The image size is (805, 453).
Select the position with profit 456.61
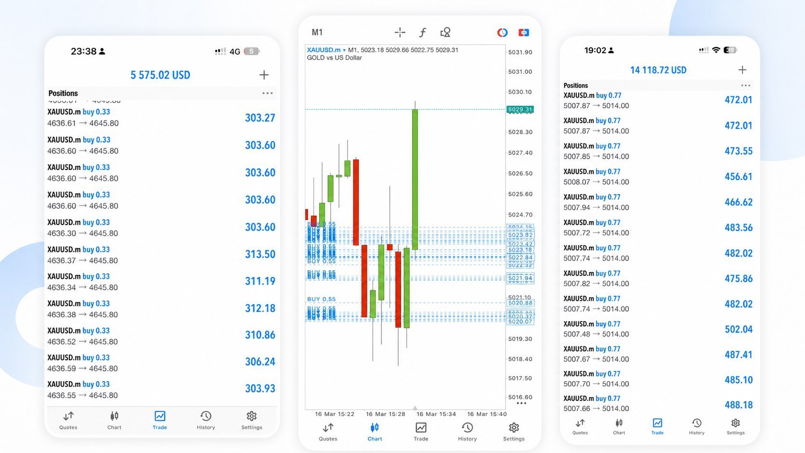point(658,177)
